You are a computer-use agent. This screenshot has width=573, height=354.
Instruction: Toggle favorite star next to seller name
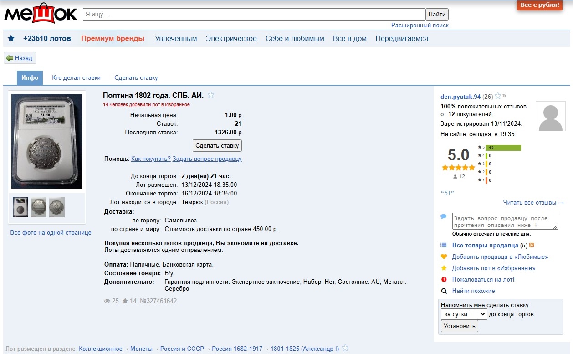[498, 96]
